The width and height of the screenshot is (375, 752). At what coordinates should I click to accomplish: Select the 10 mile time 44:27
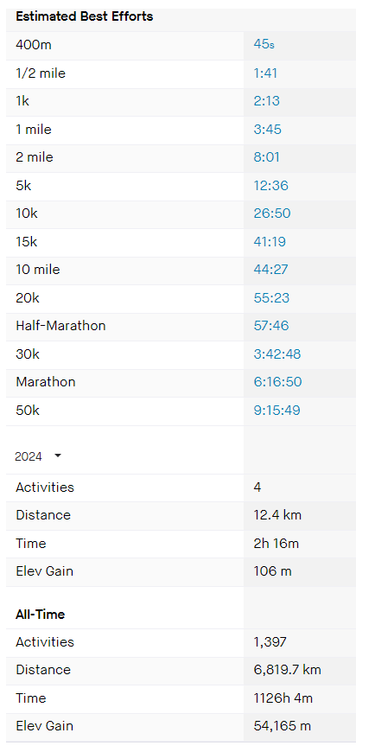click(271, 270)
